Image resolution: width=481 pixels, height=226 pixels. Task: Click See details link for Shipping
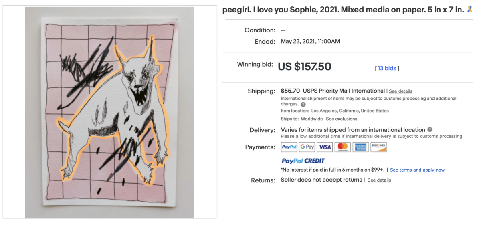pos(400,91)
